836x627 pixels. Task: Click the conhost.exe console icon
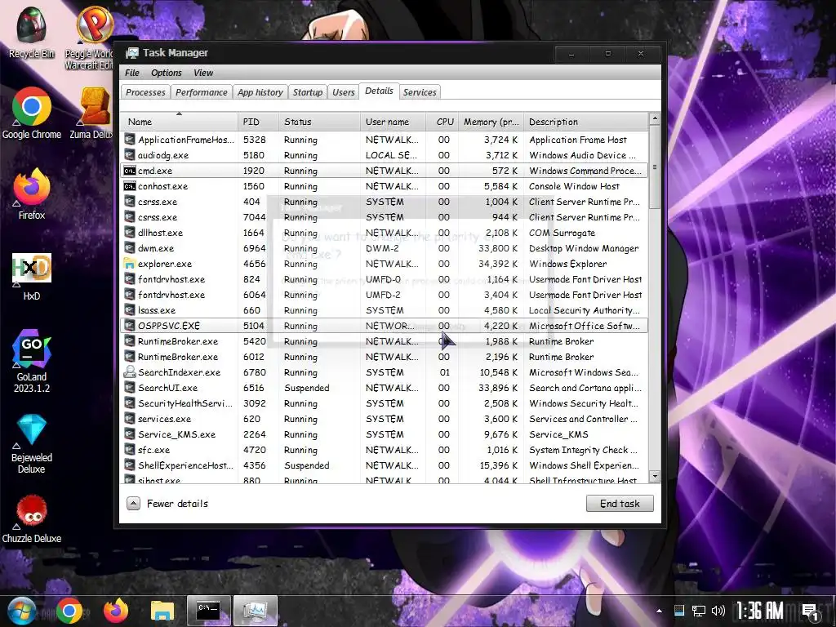pyautogui.click(x=130, y=186)
